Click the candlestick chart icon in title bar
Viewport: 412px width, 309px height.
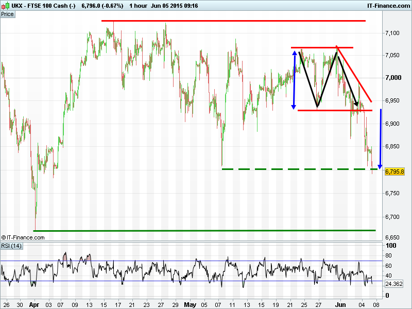tap(5, 5)
